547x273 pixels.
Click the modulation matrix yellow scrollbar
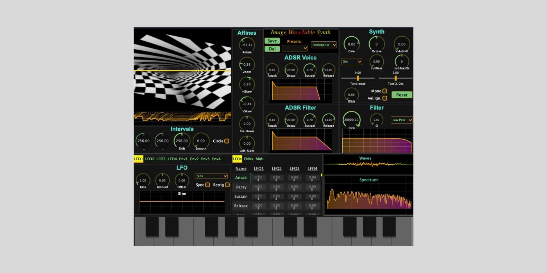point(322,175)
